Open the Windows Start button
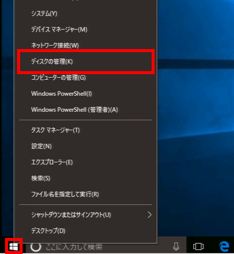The width and height of the screenshot is (234, 254). pos(14,246)
